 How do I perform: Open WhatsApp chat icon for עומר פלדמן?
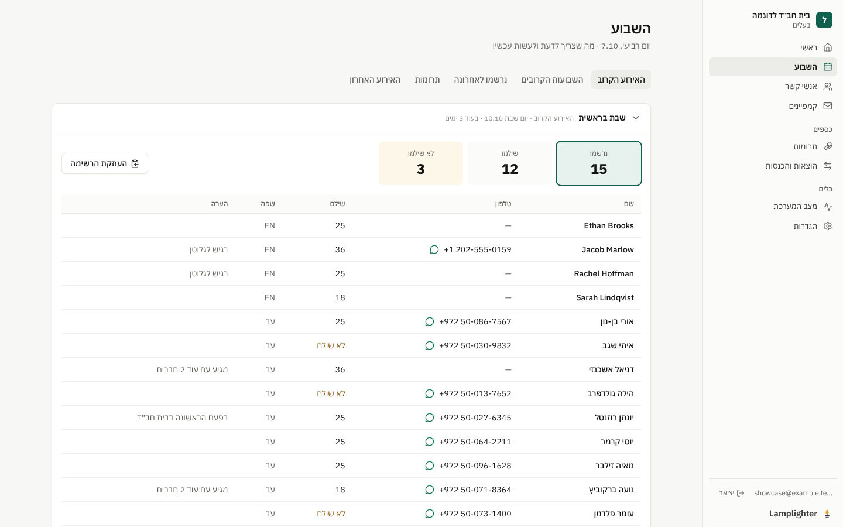(x=430, y=514)
